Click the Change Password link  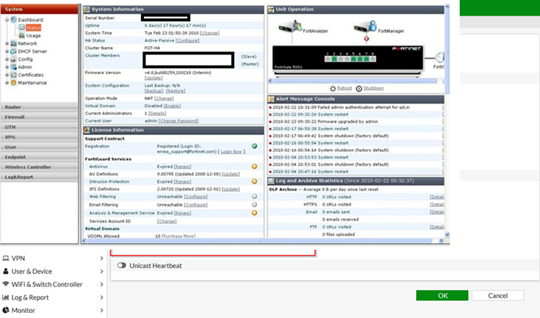tap(179, 120)
